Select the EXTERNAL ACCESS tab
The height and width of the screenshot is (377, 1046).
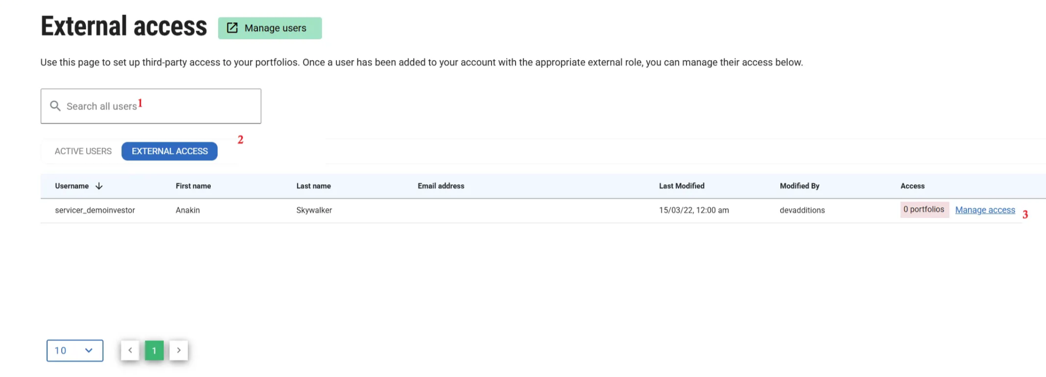click(169, 151)
